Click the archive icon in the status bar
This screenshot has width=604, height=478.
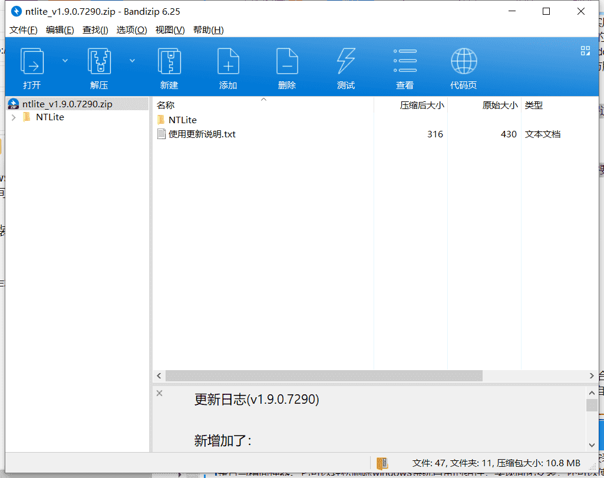pos(382,463)
